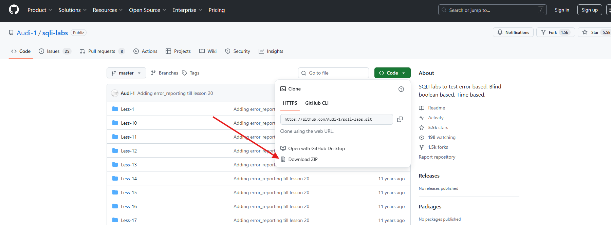Click the Less-14 folder icon

[x=115, y=178]
